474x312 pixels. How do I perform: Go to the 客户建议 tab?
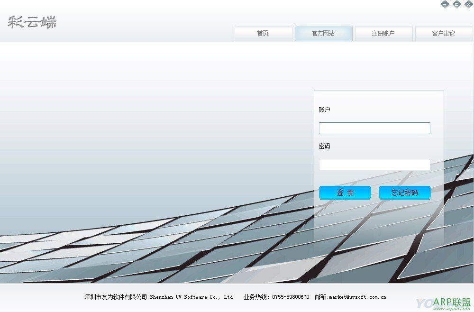[444, 34]
